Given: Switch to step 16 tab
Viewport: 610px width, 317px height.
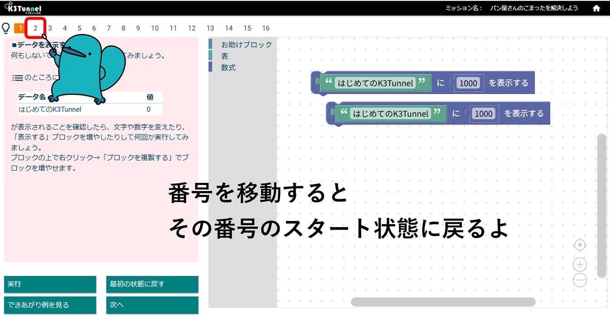Looking at the screenshot, I should pos(266,28).
